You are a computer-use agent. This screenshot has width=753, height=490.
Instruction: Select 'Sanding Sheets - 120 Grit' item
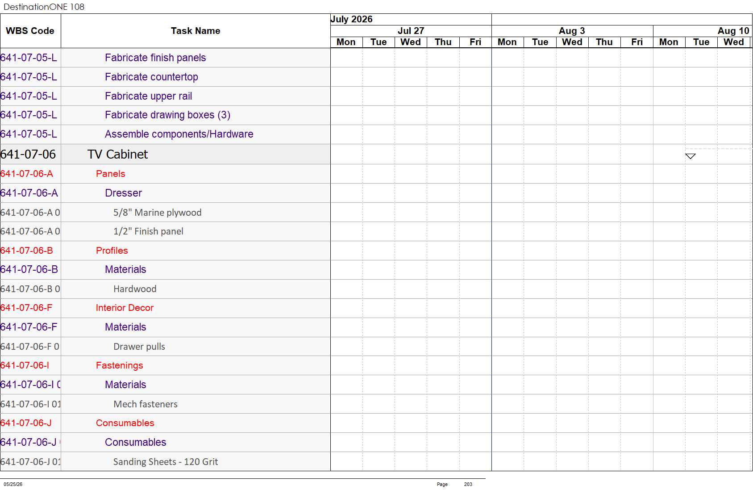coord(165,462)
